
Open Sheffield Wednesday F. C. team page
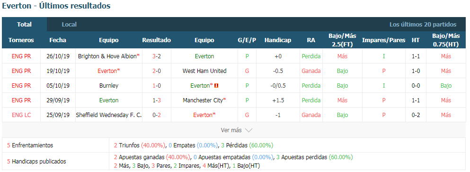(109, 115)
